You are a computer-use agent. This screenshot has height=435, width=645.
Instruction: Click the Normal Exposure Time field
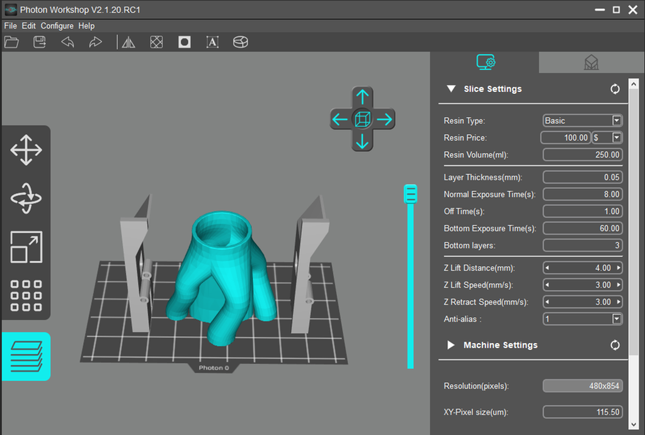pyautogui.click(x=582, y=195)
